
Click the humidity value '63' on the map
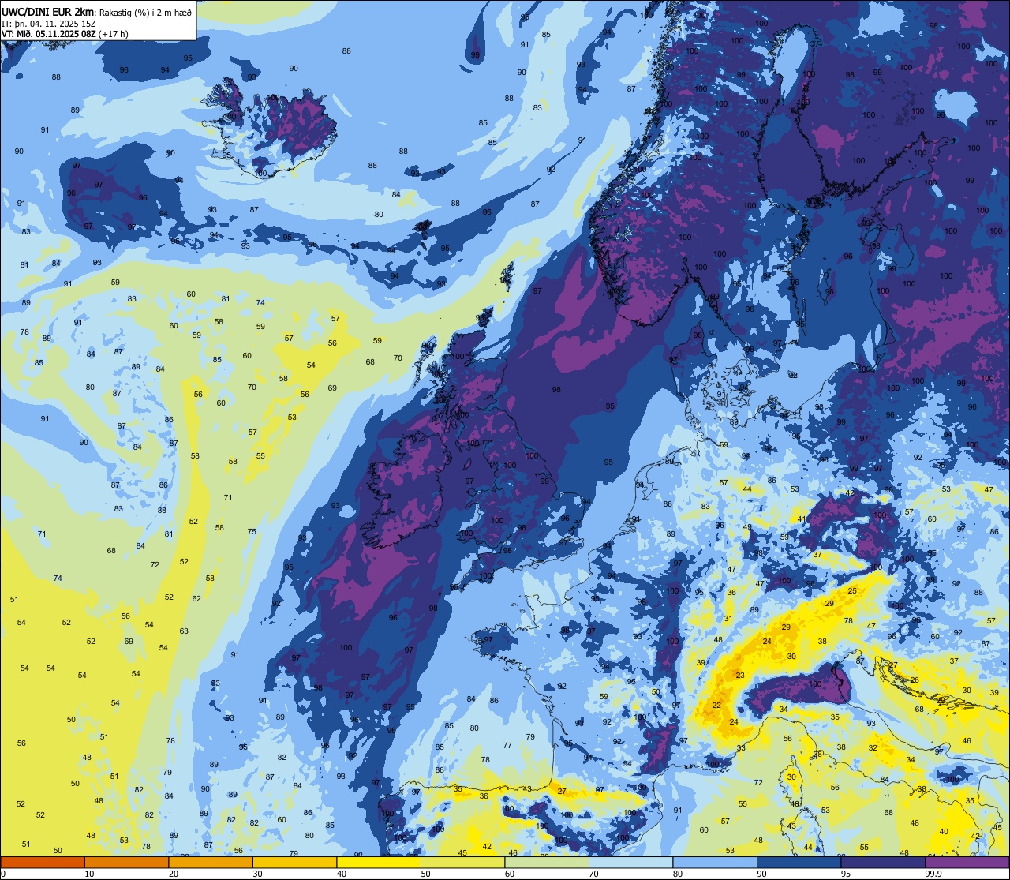pos(184,631)
